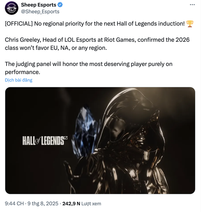The width and height of the screenshot is (201, 212).
Task: Click the 9:44 CH timestamp
Action: coord(14,204)
